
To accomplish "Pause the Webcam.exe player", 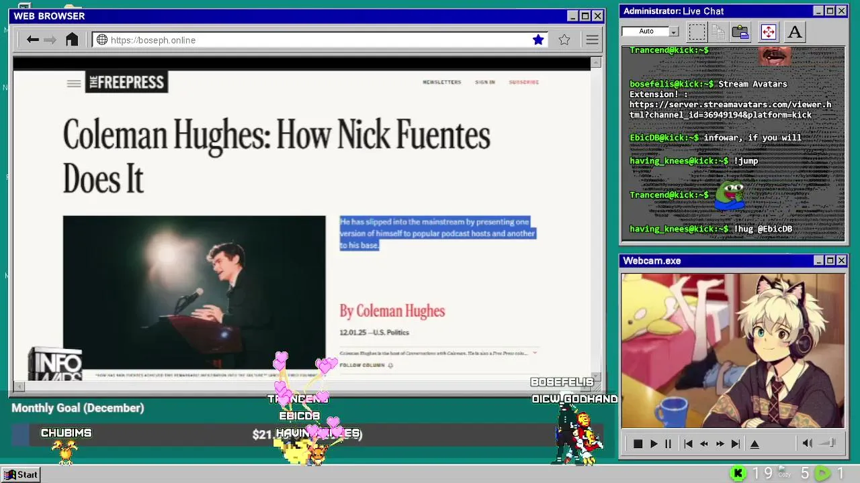I will [x=668, y=443].
